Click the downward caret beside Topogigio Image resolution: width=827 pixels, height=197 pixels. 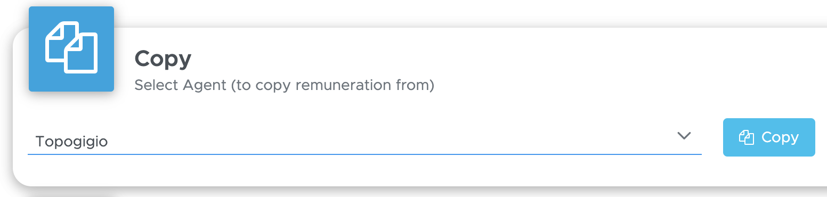point(684,136)
